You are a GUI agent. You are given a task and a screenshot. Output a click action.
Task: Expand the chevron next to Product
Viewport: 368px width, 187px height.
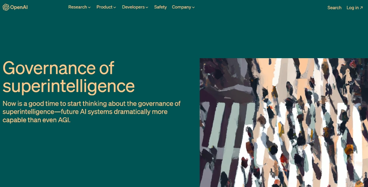(x=114, y=7)
